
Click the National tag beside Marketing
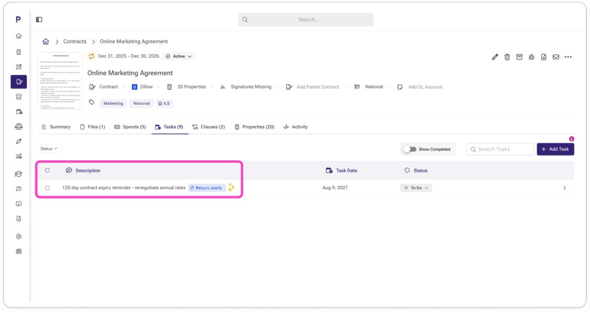pos(142,103)
